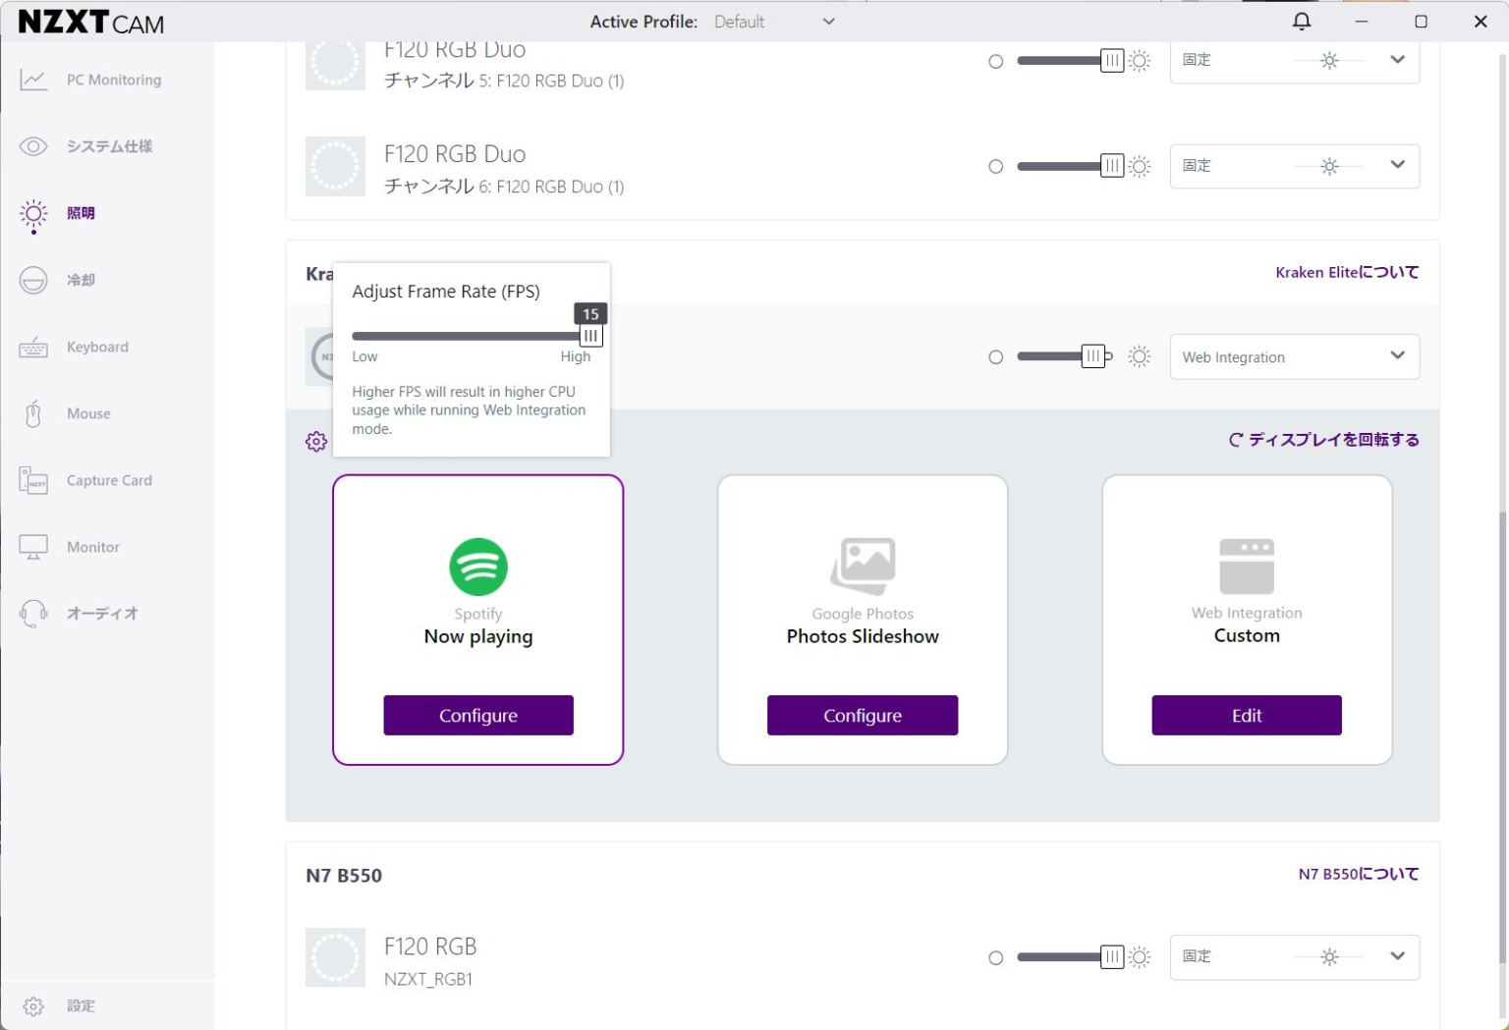Image resolution: width=1509 pixels, height=1030 pixels.
Task: Open the Mouse settings section
Action: tap(87, 413)
